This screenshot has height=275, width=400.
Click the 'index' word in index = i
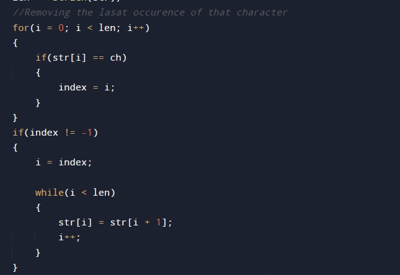coord(73,88)
